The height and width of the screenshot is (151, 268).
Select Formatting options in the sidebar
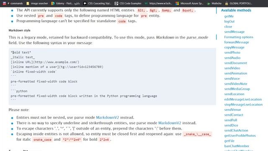pos(239,37)
